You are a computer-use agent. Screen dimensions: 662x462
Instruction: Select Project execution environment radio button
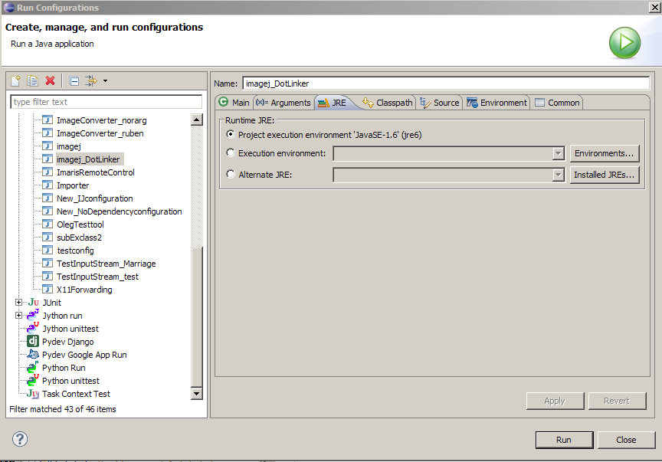231,134
